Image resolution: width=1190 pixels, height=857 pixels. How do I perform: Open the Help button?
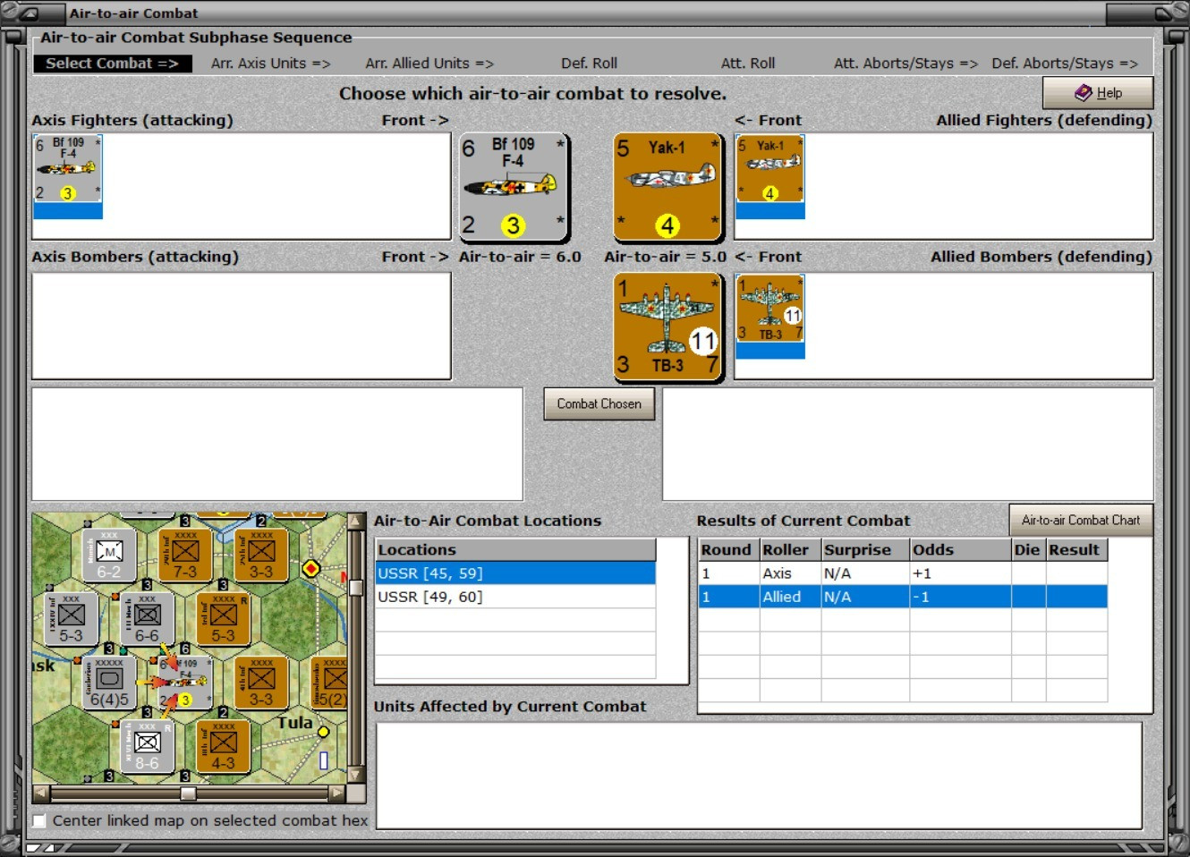1098,92
